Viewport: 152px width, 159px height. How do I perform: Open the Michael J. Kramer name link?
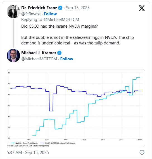[x=39, y=53]
